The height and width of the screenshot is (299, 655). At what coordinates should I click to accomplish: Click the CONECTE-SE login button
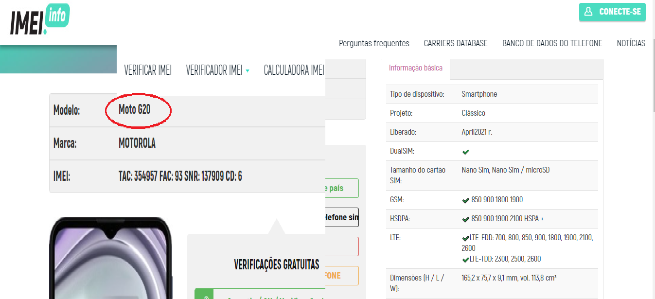tap(612, 12)
